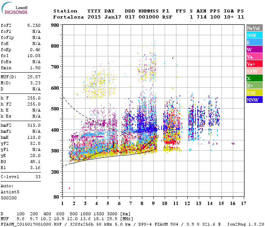Click the Artist5 autoscaling label
The width and height of the screenshot is (265, 227).
point(10,192)
